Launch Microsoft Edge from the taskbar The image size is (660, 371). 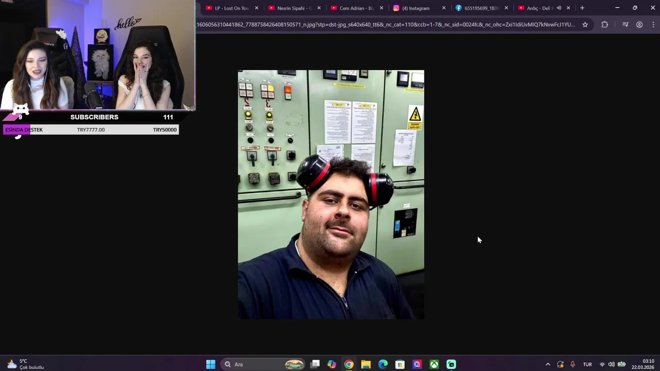coord(383,364)
